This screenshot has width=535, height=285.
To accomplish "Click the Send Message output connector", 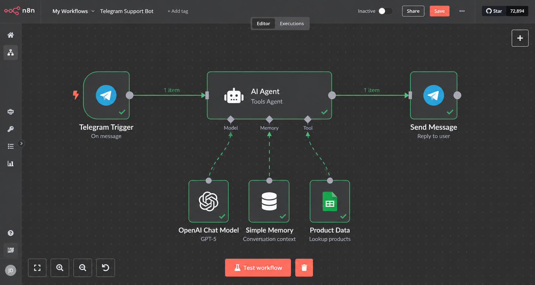I will click(x=457, y=95).
